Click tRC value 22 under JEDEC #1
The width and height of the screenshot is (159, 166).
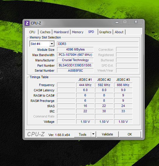[85, 111]
